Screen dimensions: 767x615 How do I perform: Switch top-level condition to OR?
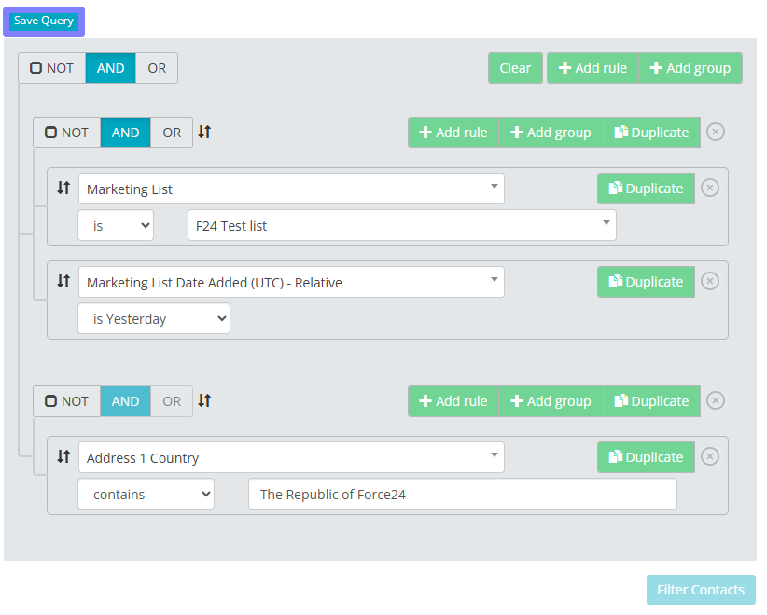coord(157,68)
